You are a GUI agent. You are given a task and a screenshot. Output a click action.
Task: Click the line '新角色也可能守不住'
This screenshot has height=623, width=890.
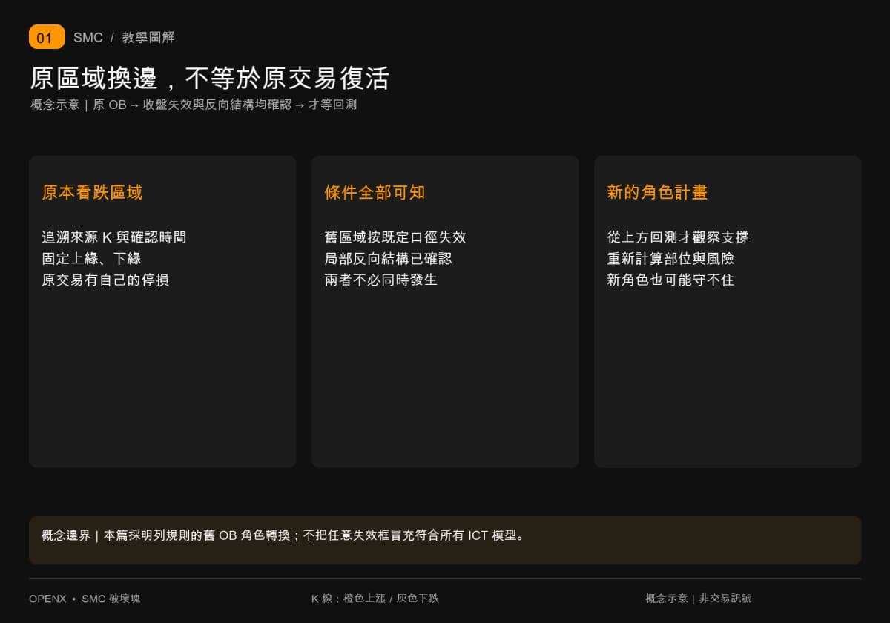tap(670, 280)
